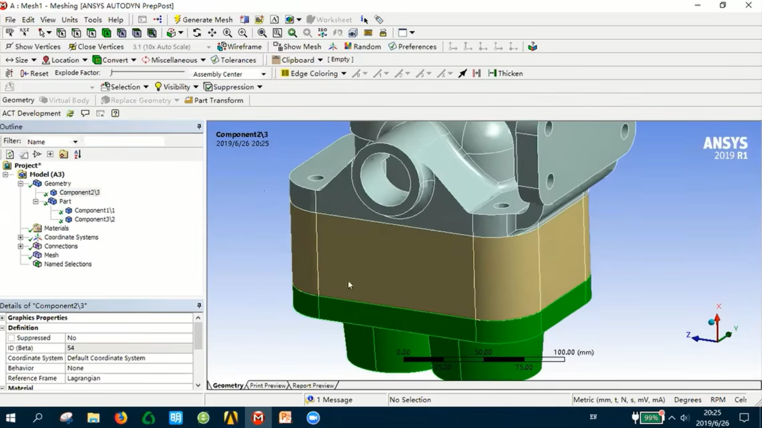Toggle Thicken edge display
Screen dimensions: 762x428
tap(505, 74)
